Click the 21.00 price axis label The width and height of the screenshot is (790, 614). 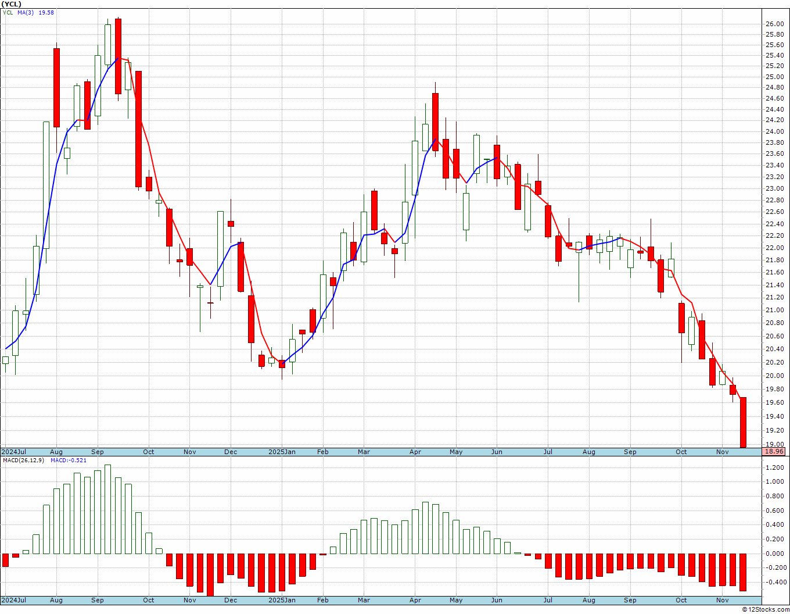tap(774, 310)
